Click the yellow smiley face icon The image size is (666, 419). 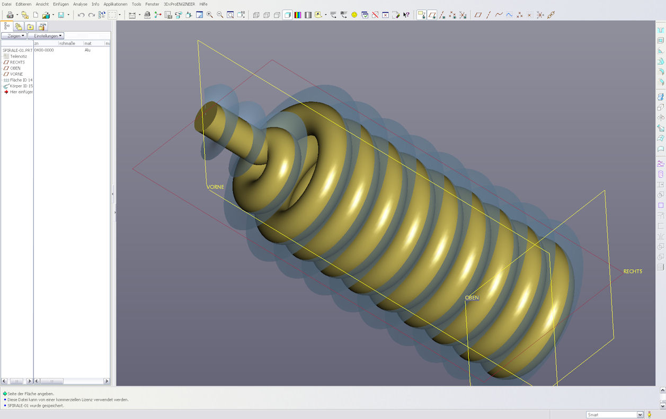click(x=354, y=15)
